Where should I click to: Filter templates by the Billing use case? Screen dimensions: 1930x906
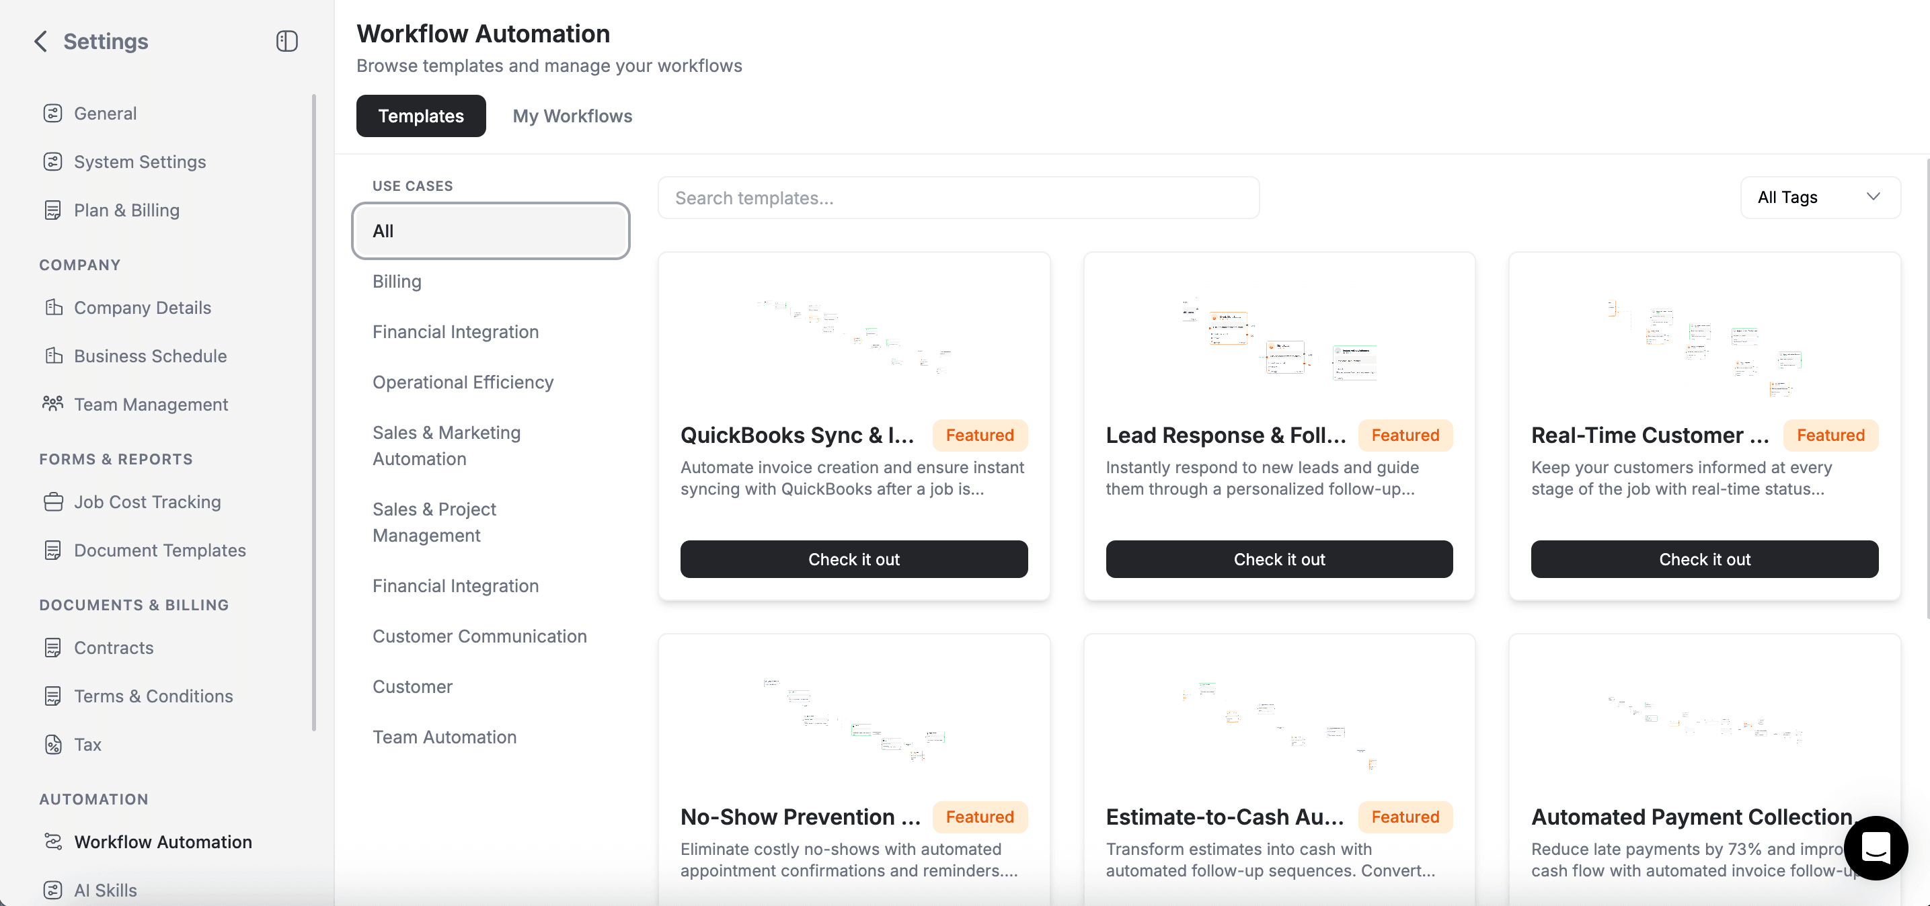pyautogui.click(x=396, y=281)
